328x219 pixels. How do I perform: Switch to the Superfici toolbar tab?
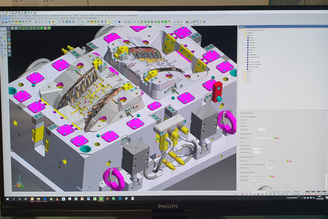[x=40, y=19]
